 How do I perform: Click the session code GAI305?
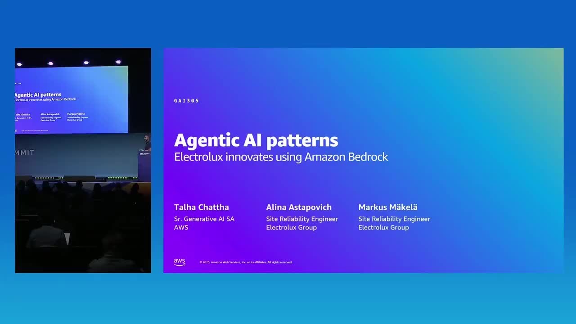click(x=187, y=101)
